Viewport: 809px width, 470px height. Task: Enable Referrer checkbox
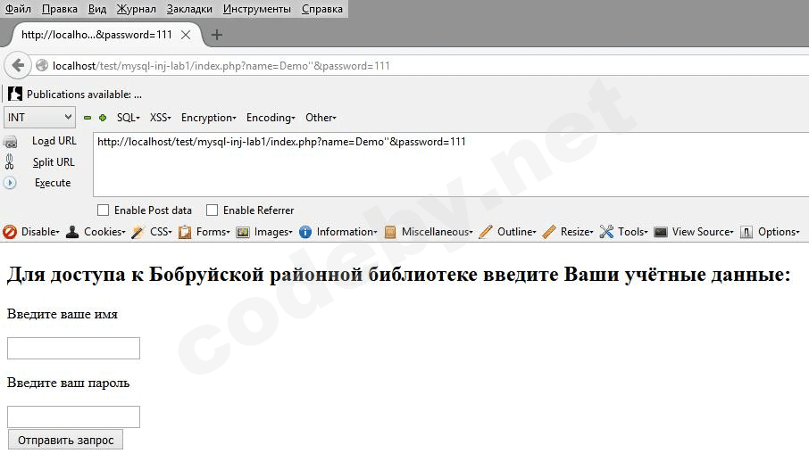212,210
